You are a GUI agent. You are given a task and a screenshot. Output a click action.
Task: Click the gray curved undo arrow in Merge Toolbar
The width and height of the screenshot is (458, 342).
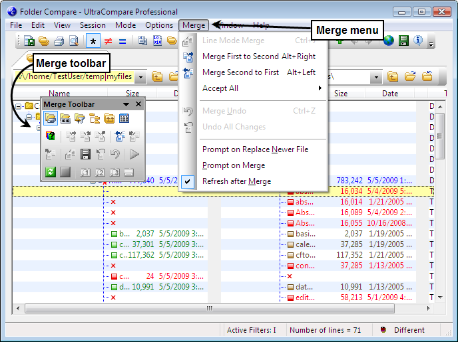(x=115, y=154)
